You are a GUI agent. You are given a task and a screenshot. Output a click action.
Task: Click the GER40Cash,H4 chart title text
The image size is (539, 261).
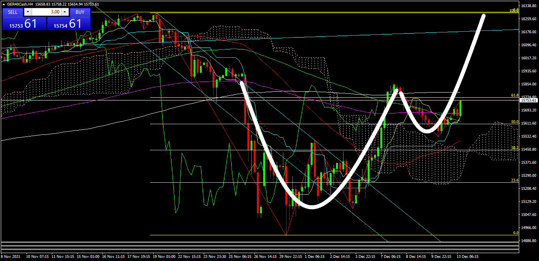(21, 4)
